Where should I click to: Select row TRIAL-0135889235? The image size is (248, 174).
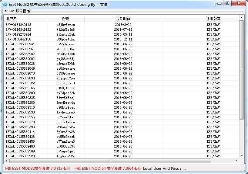[x=122, y=98]
